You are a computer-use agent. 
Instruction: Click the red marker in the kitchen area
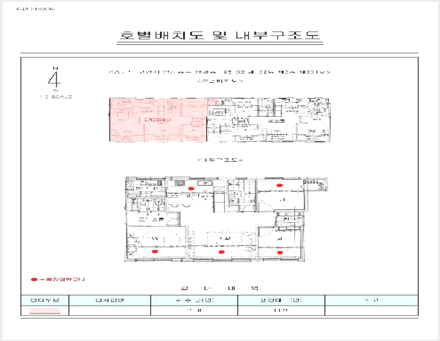191,189
